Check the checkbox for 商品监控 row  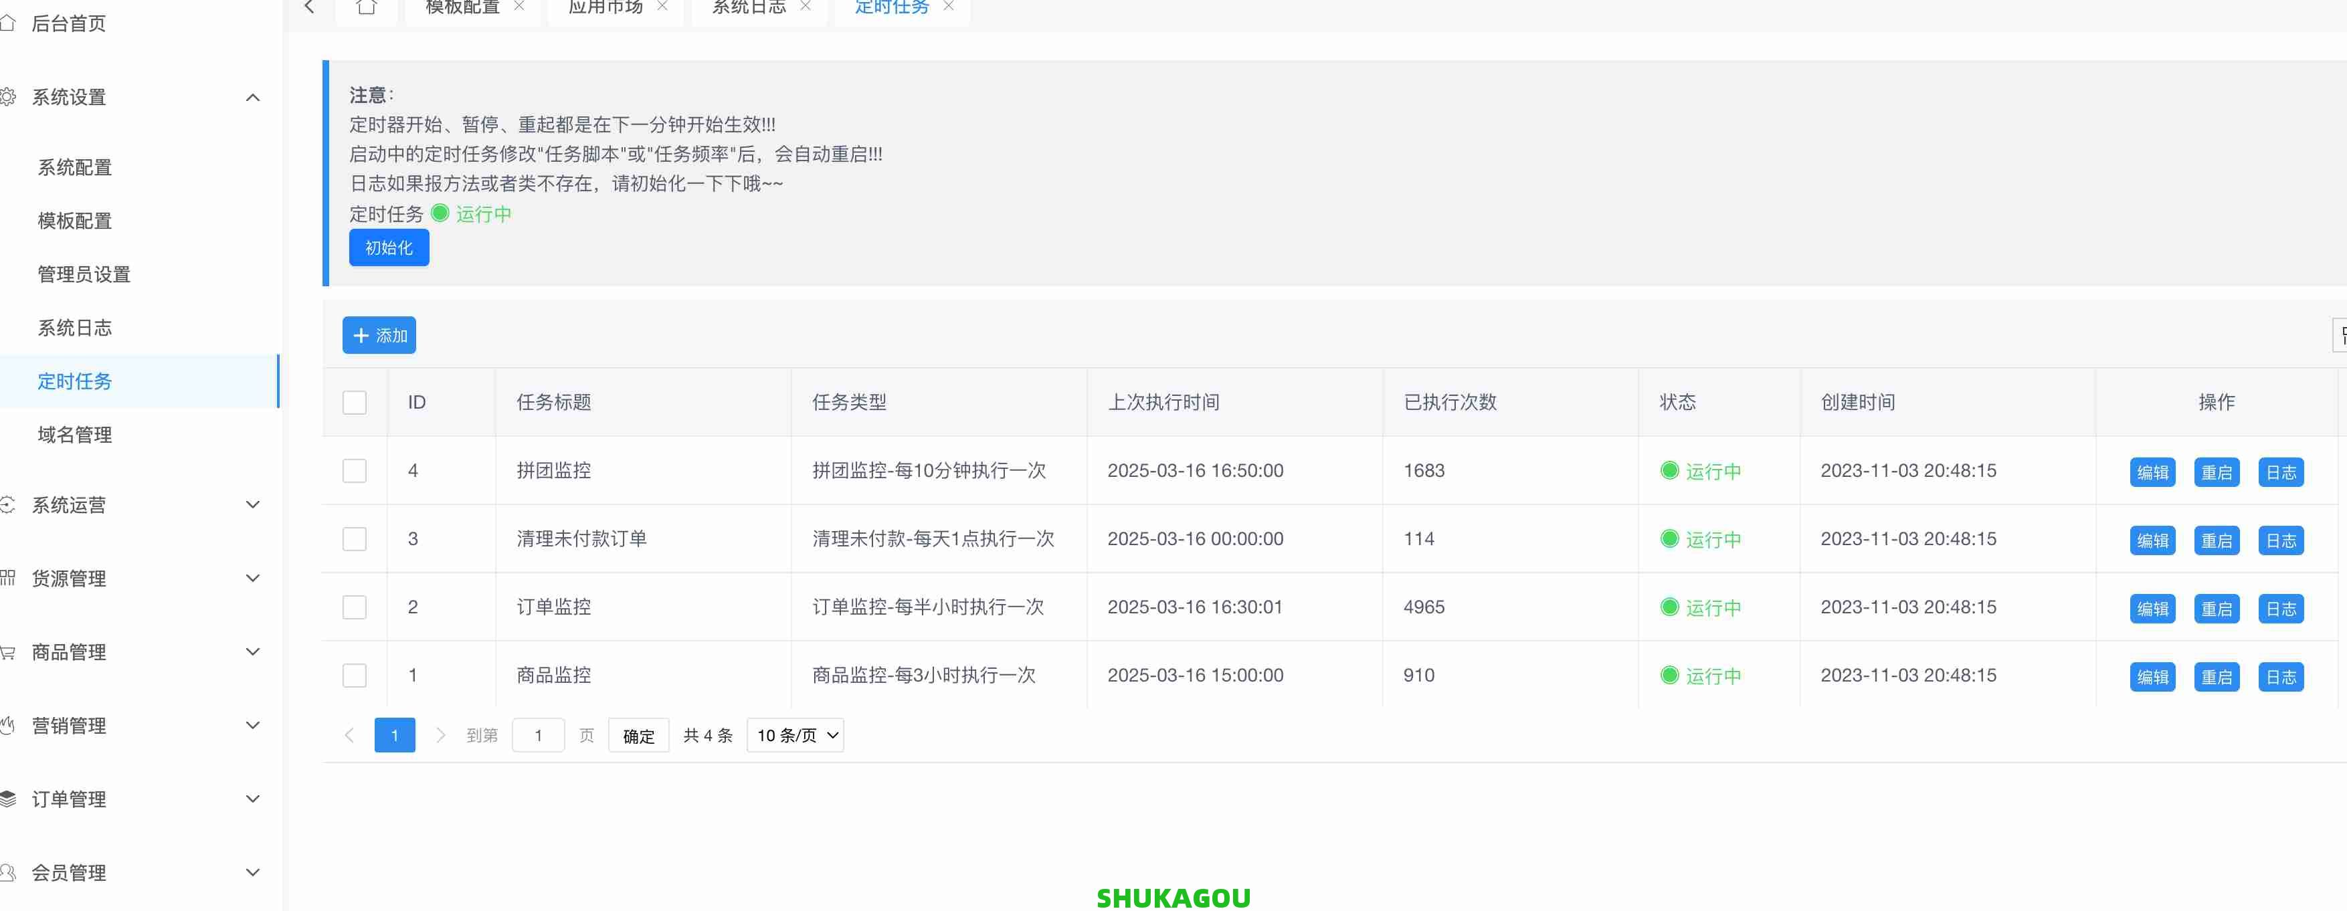click(355, 675)
